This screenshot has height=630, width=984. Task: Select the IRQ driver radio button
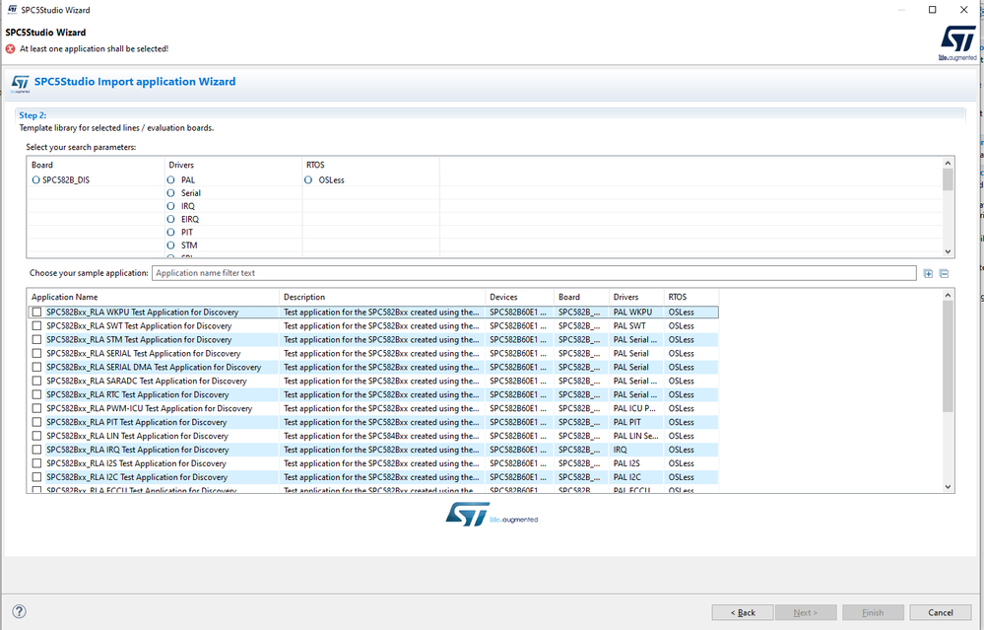[170, 206]
